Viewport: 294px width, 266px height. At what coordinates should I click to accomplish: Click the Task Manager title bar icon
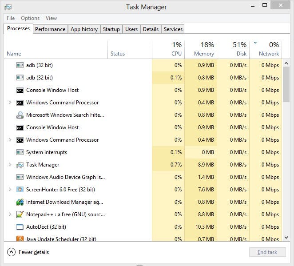[8, 7]
